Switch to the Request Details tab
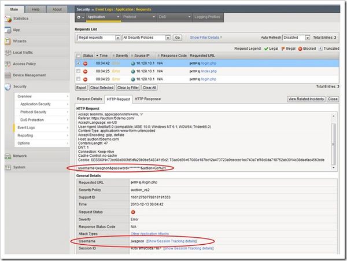Screen dimensions: 347x261 tap(89, 100)
